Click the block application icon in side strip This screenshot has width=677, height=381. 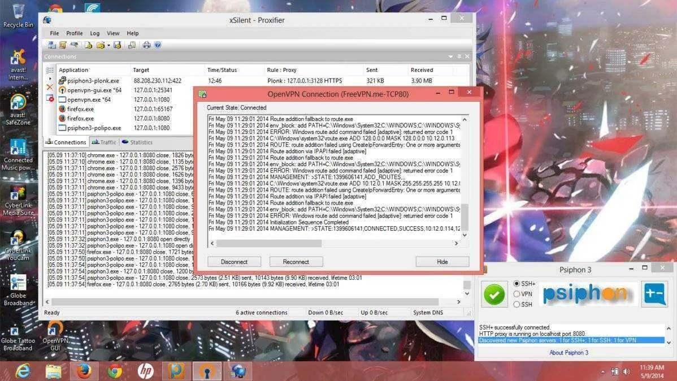click(x=50, y=98)
